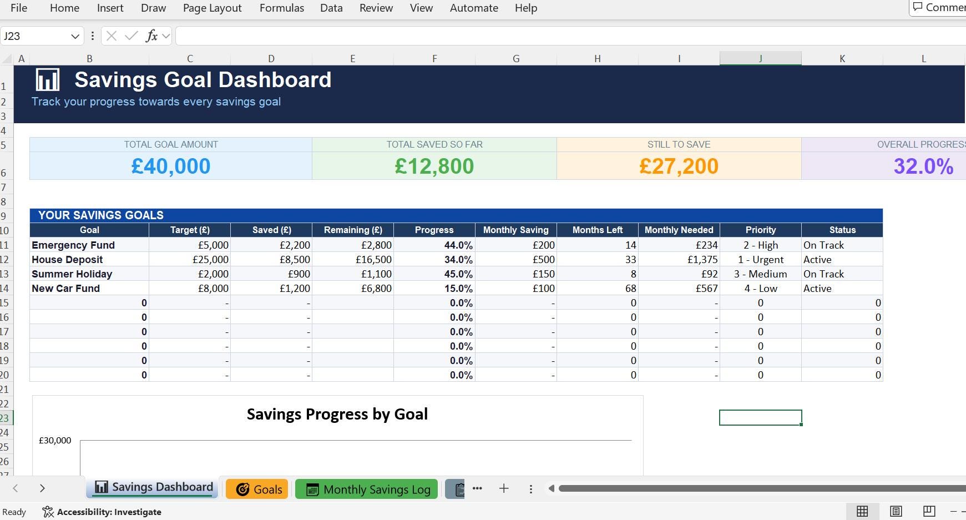
Task: Open the Data ribbon tab
Action: (x=331, y=8)
